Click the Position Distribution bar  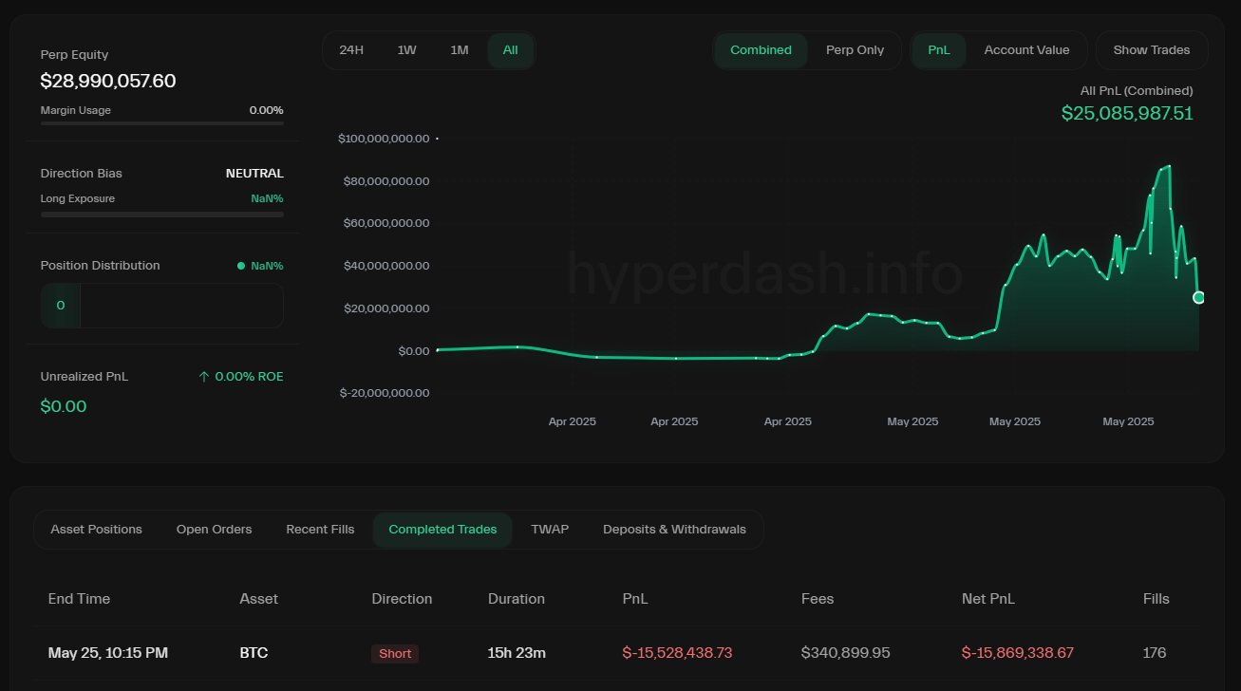tap(161, 306)
